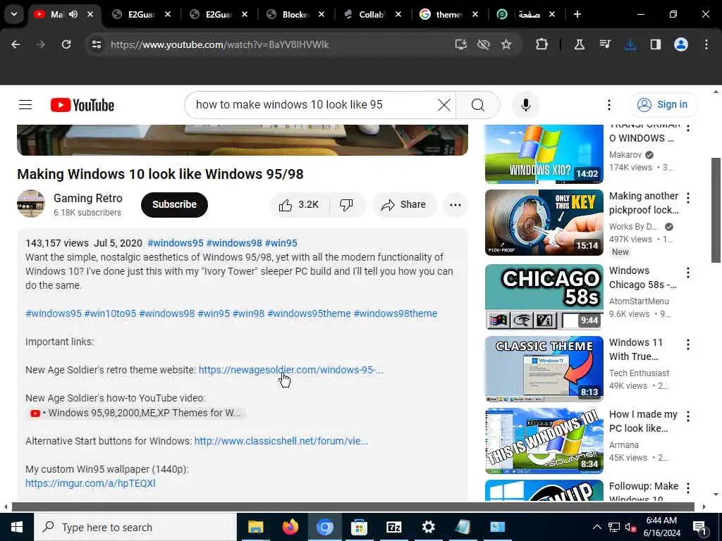The width and height of the screenshot is (722, 541).
Task: Open options for the Armana video
Action: click(x=688, y=416)
